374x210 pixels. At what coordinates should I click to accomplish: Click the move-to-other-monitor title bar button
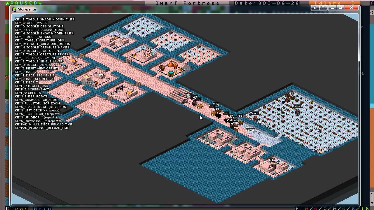323,8
